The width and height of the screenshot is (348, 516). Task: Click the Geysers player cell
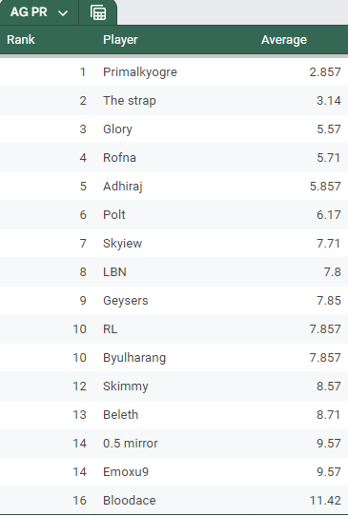(126, 301)
